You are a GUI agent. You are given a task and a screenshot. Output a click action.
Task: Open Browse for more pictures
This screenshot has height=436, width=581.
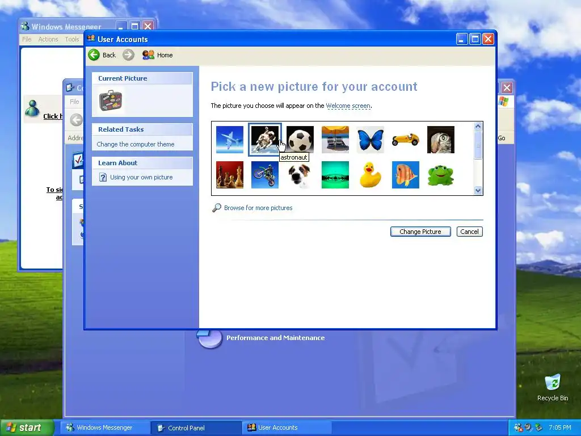click(x=258, y=208)
